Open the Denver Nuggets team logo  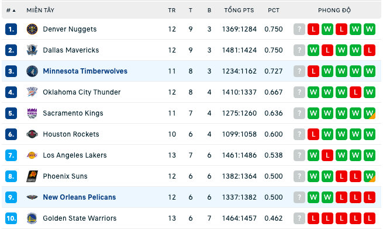coord(32,29)
